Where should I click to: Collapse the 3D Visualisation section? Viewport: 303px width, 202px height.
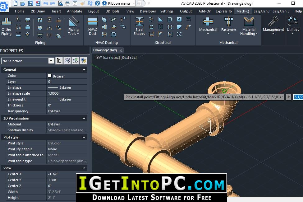84,118
